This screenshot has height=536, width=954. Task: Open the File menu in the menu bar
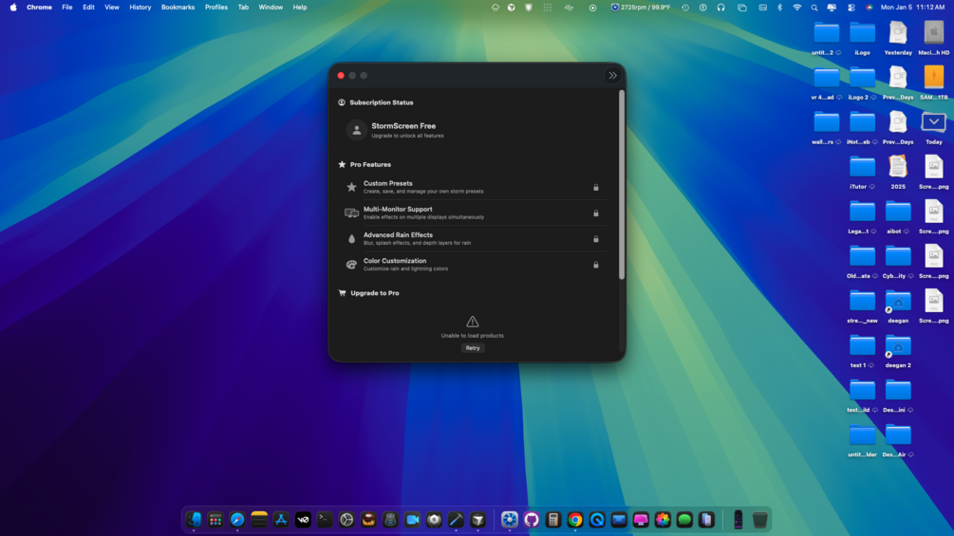pyautogui.click(x=67, y=8)
